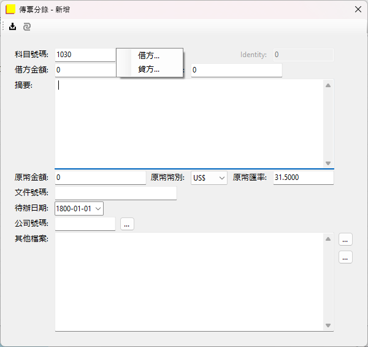Click the browse button next to 公司號碼
Viewport: 368px width, 347px height.
[127, 224]
